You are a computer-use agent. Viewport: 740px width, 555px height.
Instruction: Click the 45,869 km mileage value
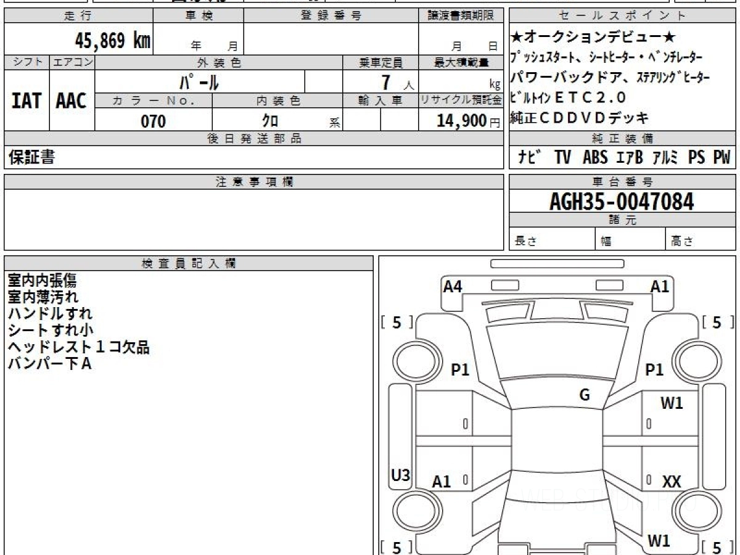coord(113,41)
